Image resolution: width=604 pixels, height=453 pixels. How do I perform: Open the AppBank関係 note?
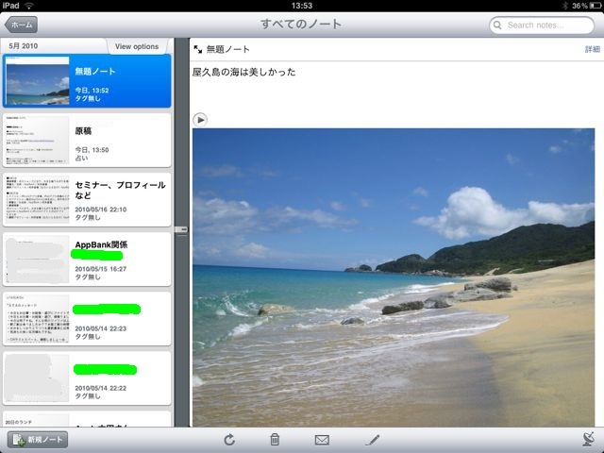coord(87,260)
